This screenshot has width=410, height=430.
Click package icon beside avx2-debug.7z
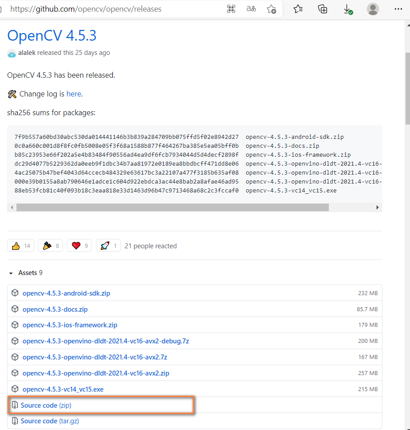15,341
